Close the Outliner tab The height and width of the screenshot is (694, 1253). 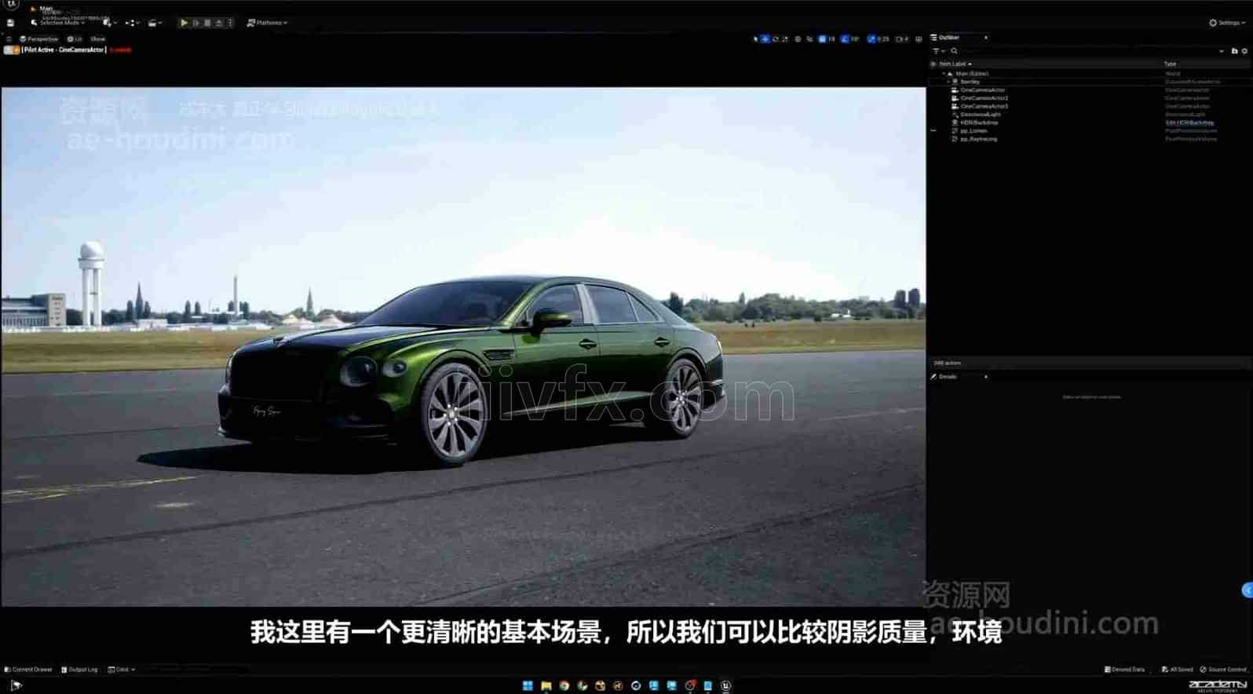[986, 38]
